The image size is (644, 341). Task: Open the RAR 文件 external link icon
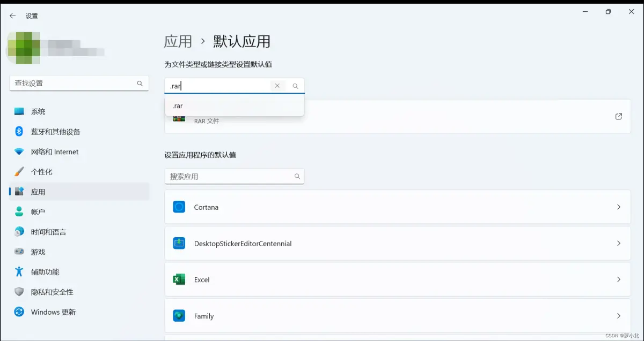[x=619, y=116]
